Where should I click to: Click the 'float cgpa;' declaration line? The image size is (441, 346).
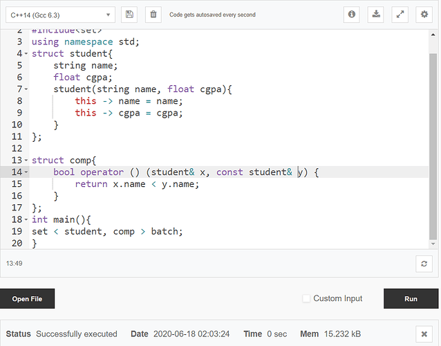83,78
